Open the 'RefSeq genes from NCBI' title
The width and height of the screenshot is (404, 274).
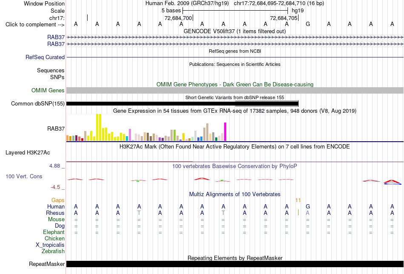(x=235, y=51)
